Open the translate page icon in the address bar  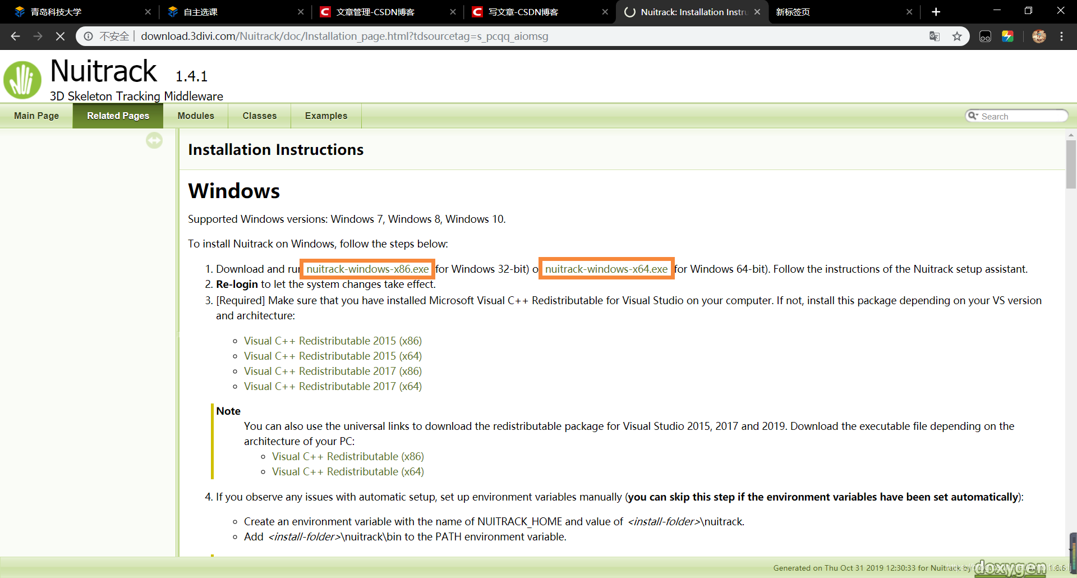point(935,36)
